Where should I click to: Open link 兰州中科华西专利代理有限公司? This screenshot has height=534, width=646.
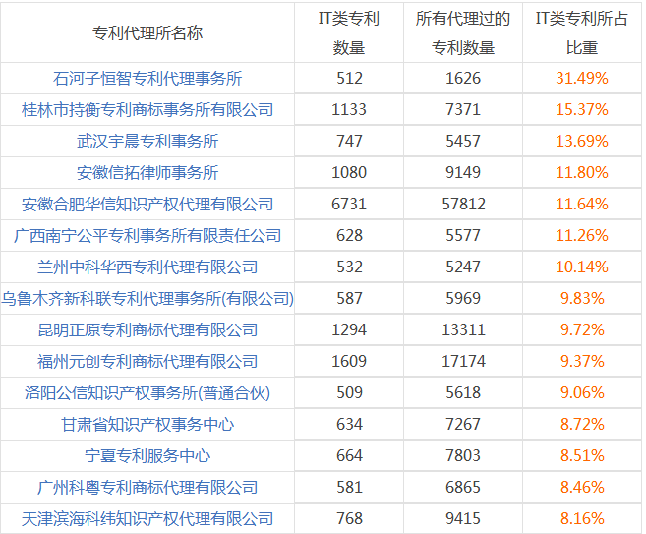147,267
